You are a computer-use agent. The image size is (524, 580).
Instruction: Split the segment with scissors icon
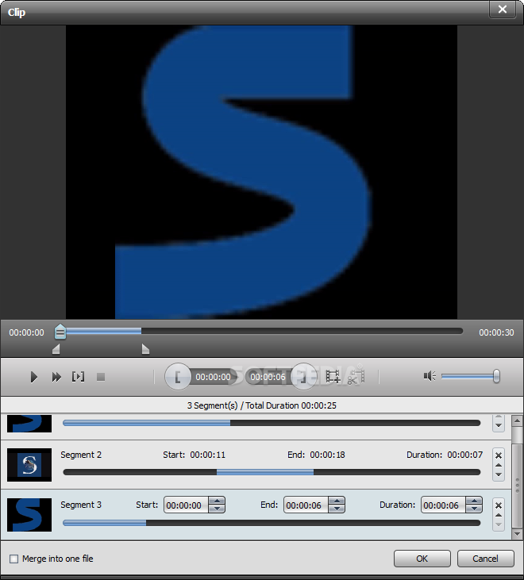pyautogui.click(x=356, y=377)
